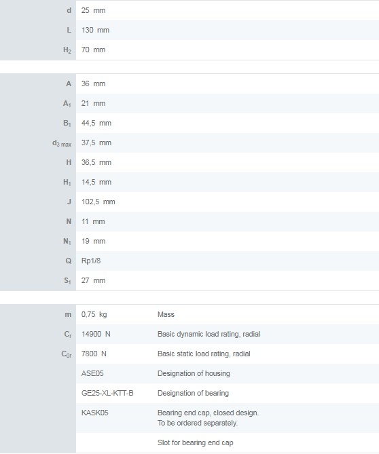
Task: Click the N 11 mm row
Action: pos(189,221)
